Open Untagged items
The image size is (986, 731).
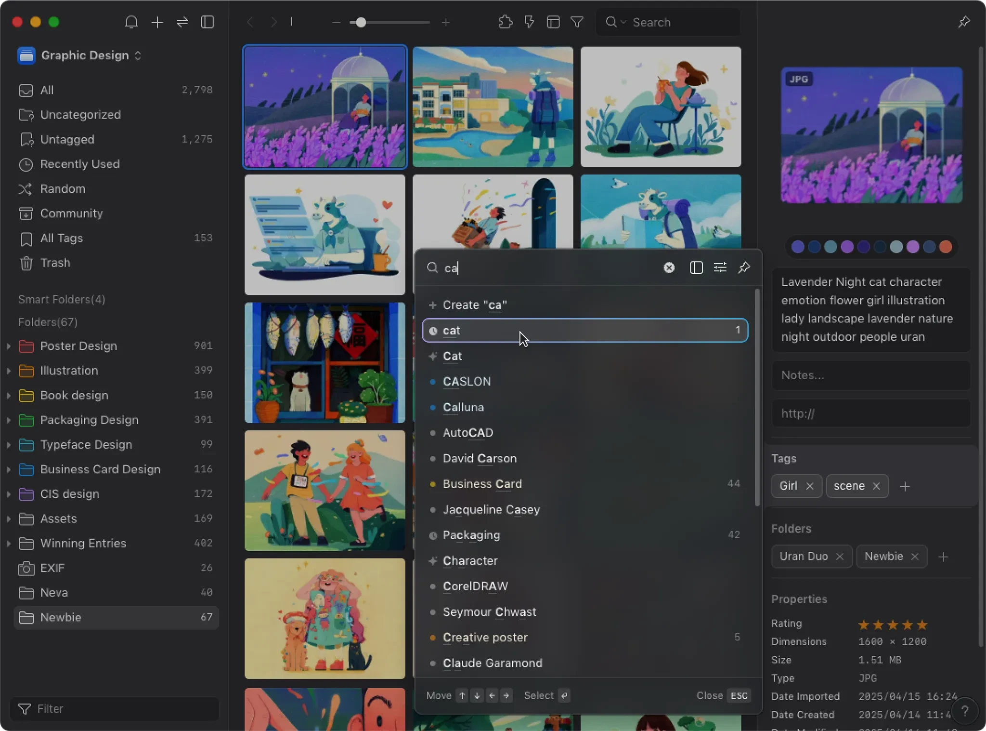[116, 139]
